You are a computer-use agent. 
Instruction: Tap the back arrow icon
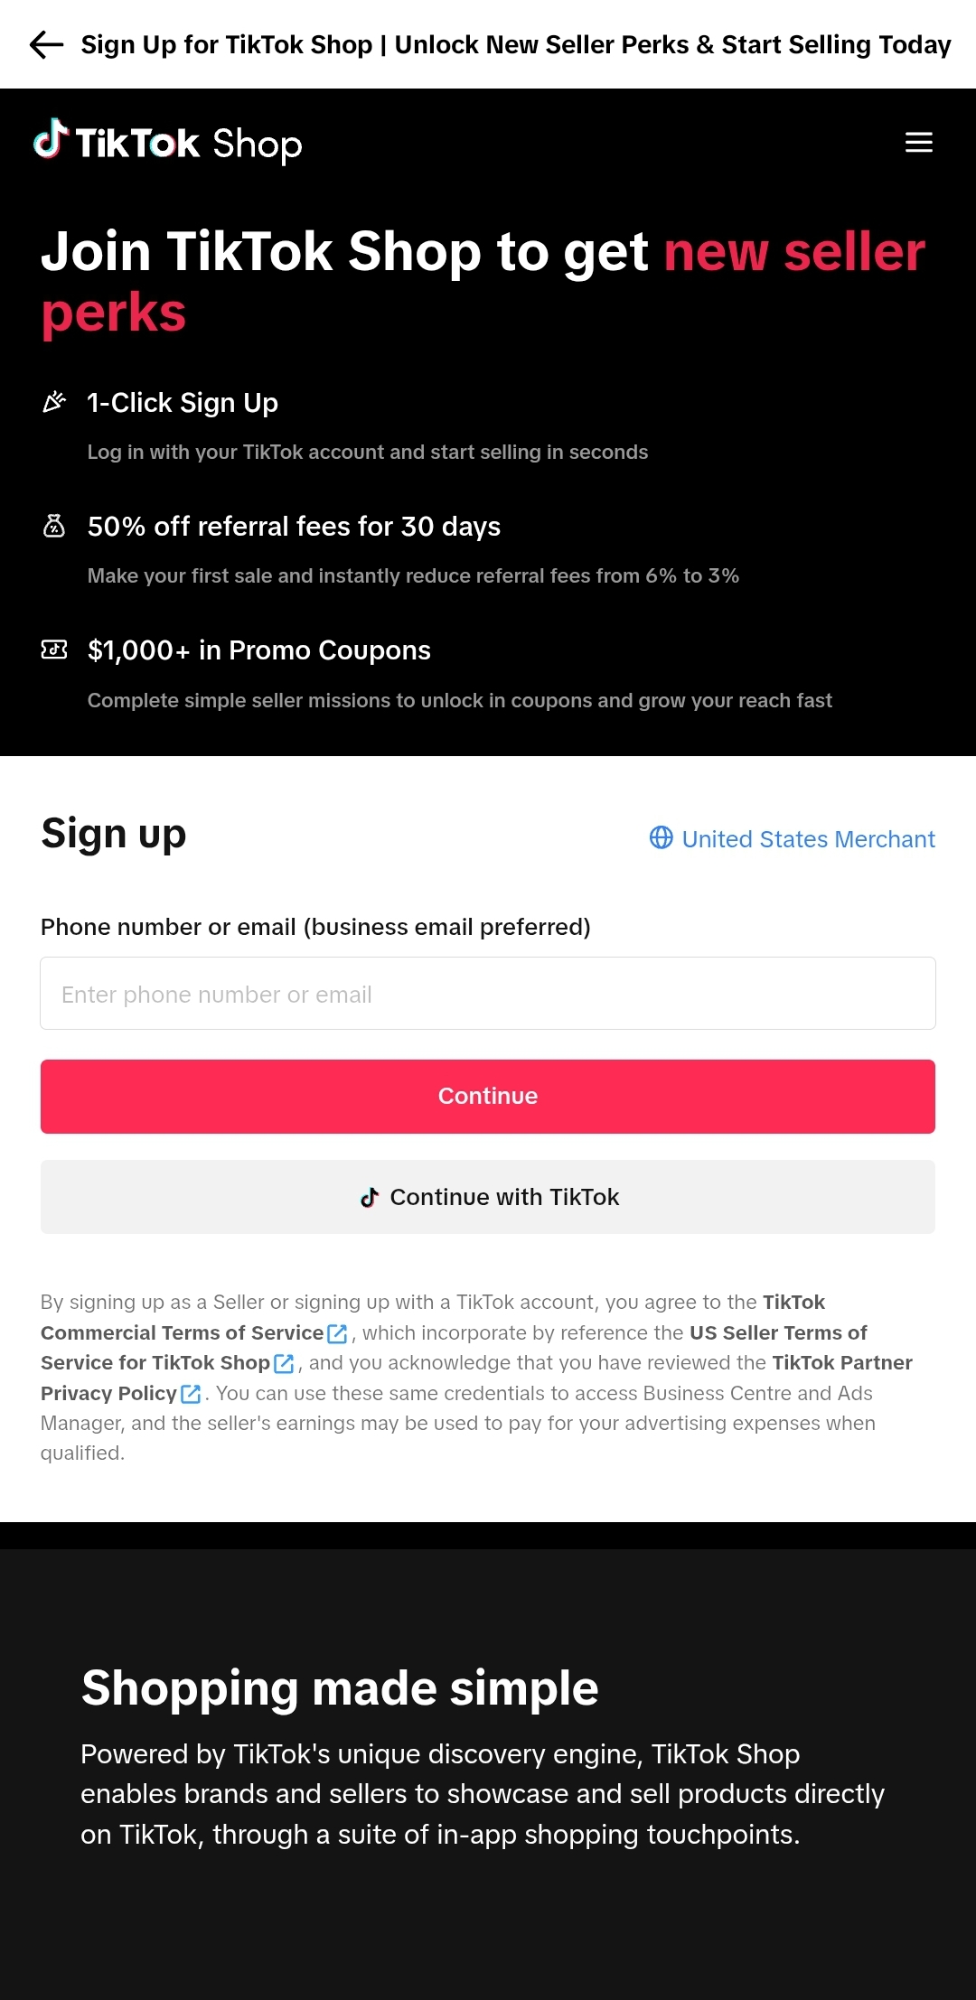tap(46, 44)
